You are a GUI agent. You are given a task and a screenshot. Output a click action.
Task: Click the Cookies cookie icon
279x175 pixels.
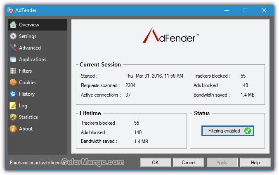click(x=13, y=83)
